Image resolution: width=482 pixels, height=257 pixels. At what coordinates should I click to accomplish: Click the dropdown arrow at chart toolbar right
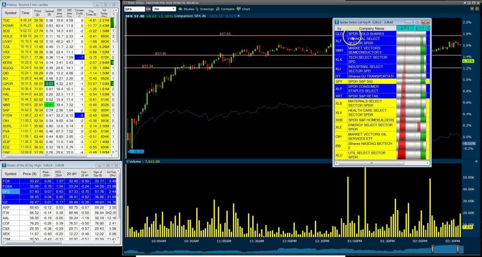472,9
